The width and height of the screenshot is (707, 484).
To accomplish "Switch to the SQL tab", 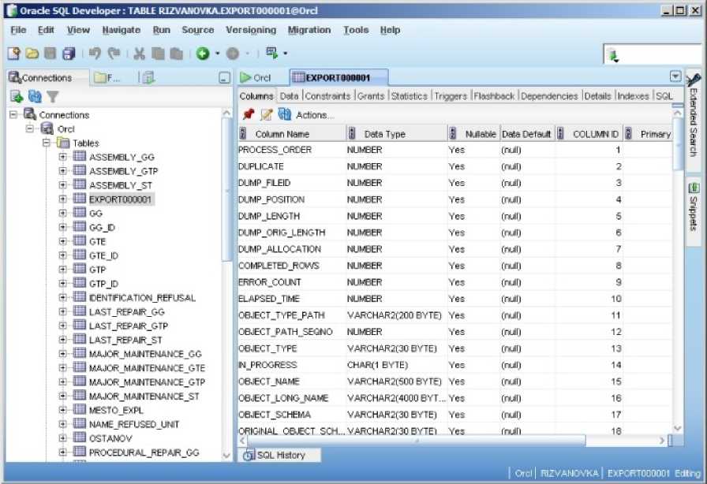I will (x=664, y=96).
